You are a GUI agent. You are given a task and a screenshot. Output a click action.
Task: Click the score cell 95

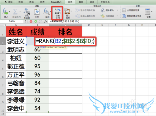point(37,66)
